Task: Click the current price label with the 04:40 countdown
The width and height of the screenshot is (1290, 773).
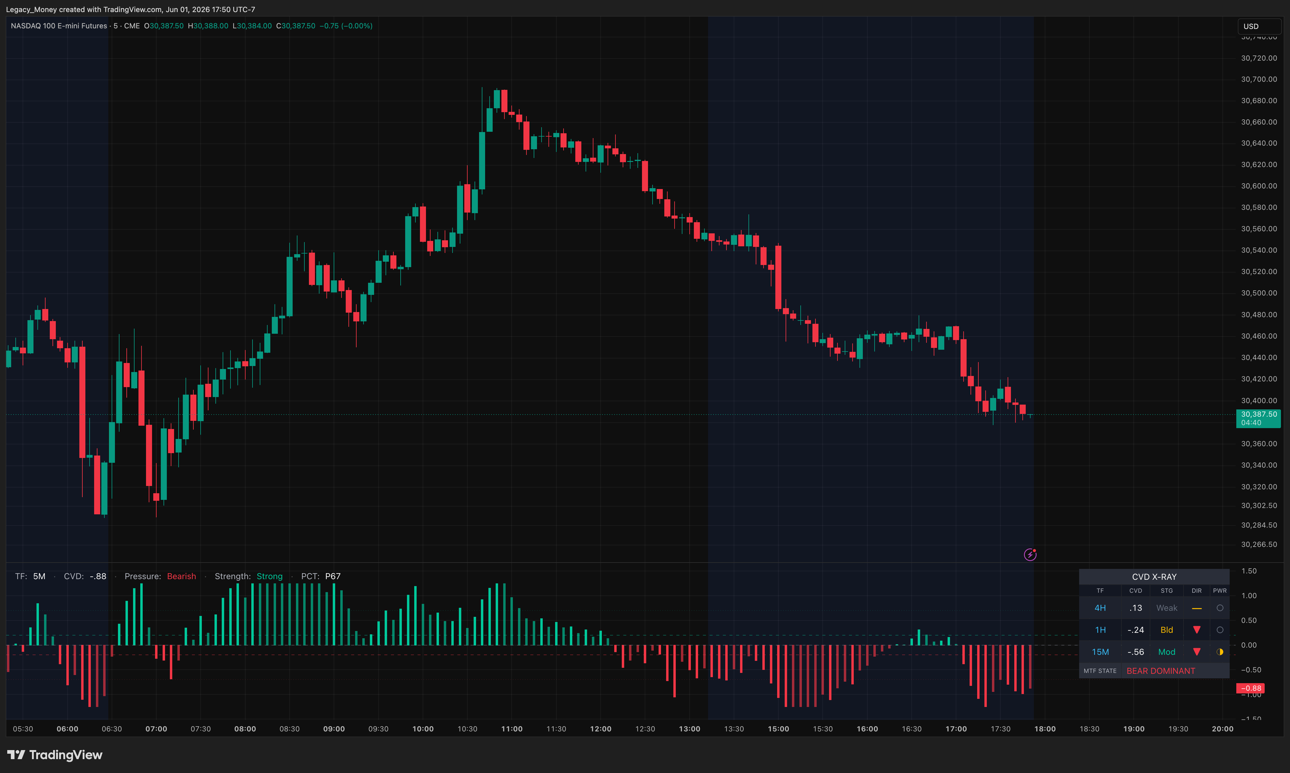Action: click(x=1258, y=418)
